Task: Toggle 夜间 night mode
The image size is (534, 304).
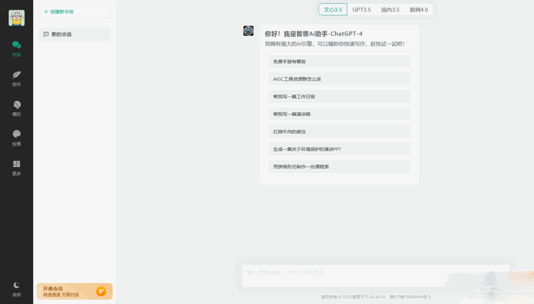Action: [16, 287]
